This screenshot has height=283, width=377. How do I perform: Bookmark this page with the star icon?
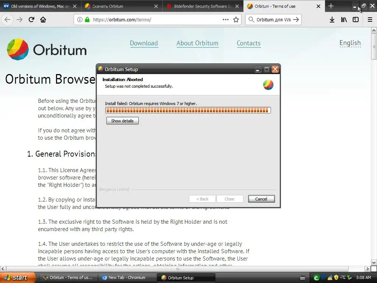point(236,20)
